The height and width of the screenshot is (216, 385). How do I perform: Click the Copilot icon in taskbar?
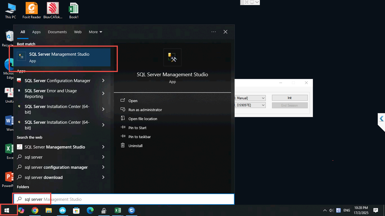[x=21, y=210]
